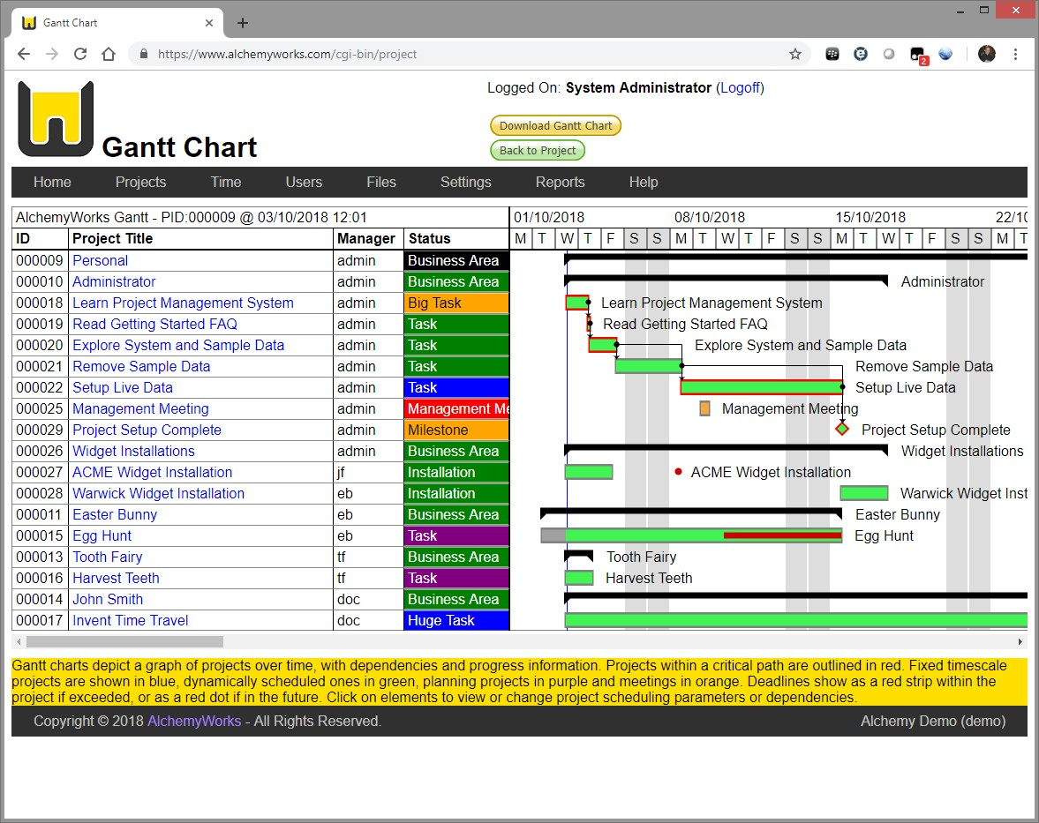Viewport: 1039px width, 823px height.
Task: Open the Easter Bunny project link
Action: tap(115, 515)
